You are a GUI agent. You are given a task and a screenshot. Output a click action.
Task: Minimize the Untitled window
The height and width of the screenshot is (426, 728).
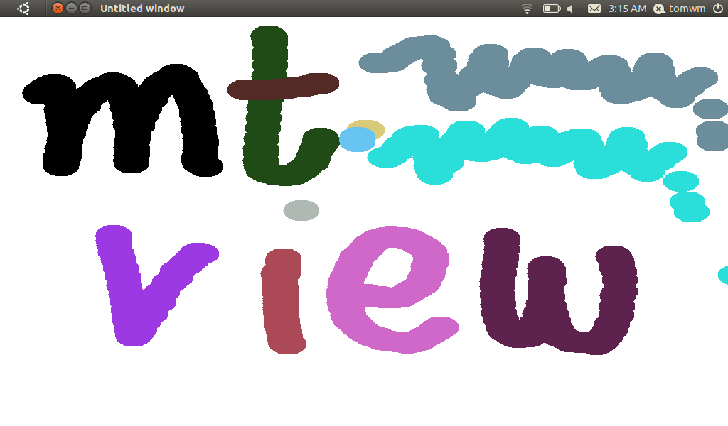(x=72, y=9)
